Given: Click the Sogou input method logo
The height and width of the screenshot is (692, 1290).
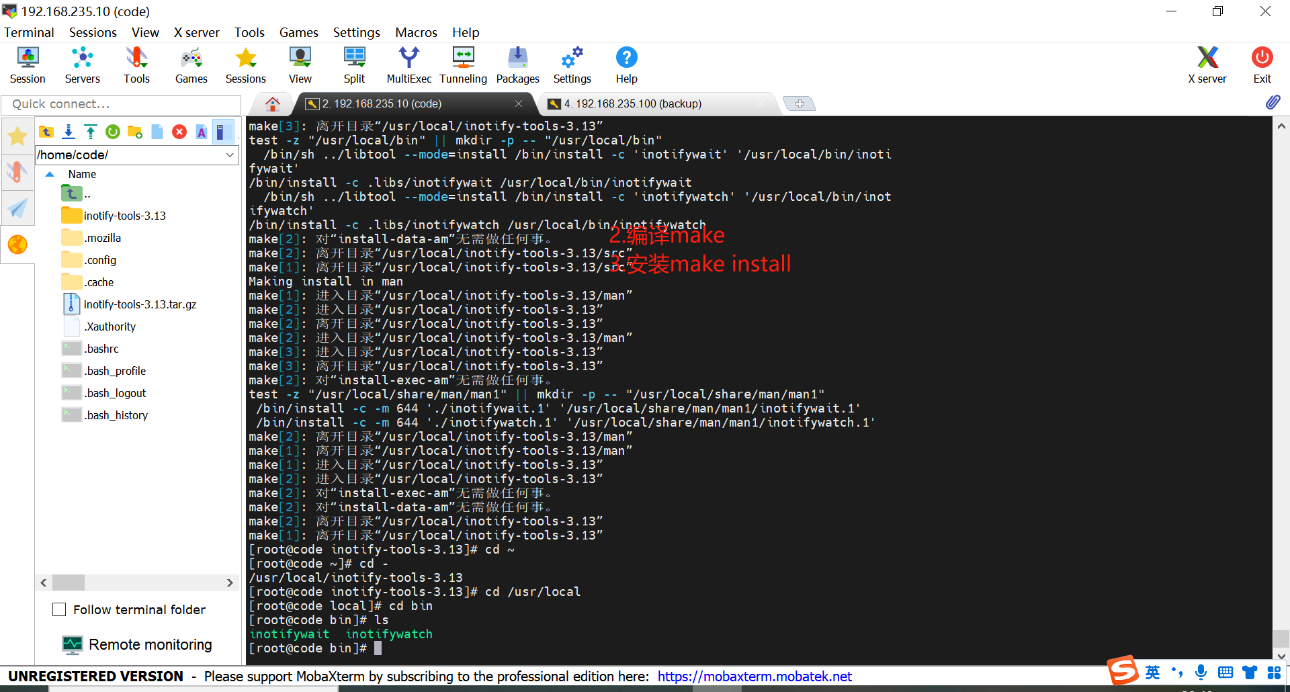Looking at the screenshot, I should pyautogui.click(x=1123, y=671).
